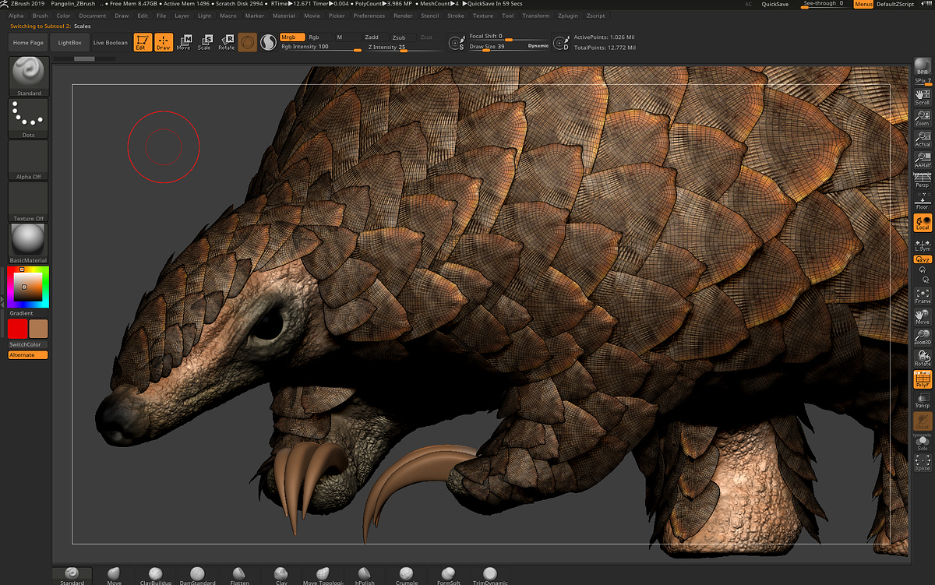Toggle PolyF wireframe display
935x585 pixels.
923,379
